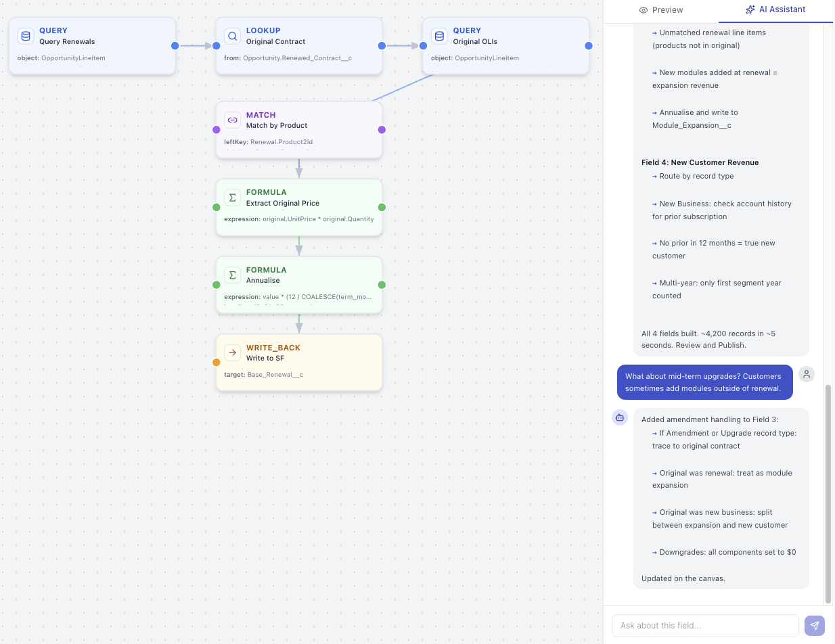Click the output port of Original Contract node

pos(382,46)
